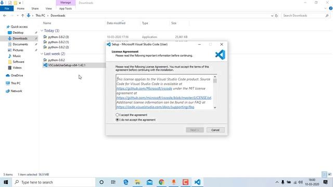Collapse the Last week (2) group
This screenshot has height=187, width=333.
click(42, 54)
